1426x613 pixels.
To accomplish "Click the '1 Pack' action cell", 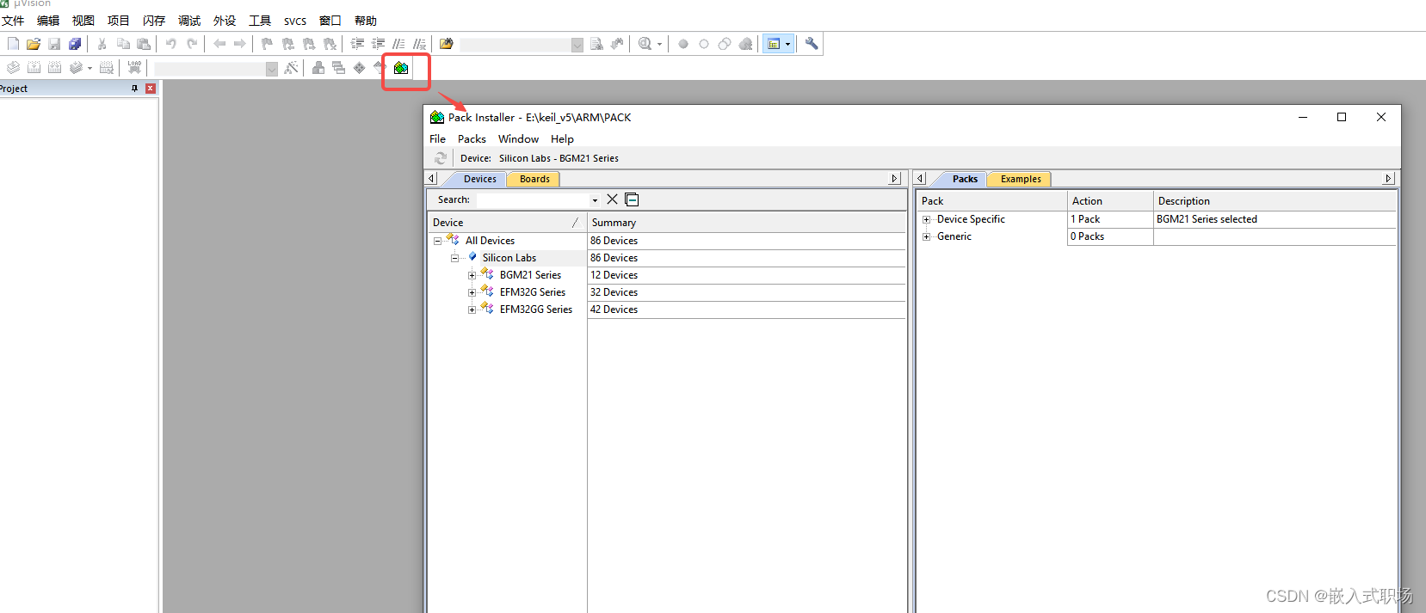I will 1110,219.
